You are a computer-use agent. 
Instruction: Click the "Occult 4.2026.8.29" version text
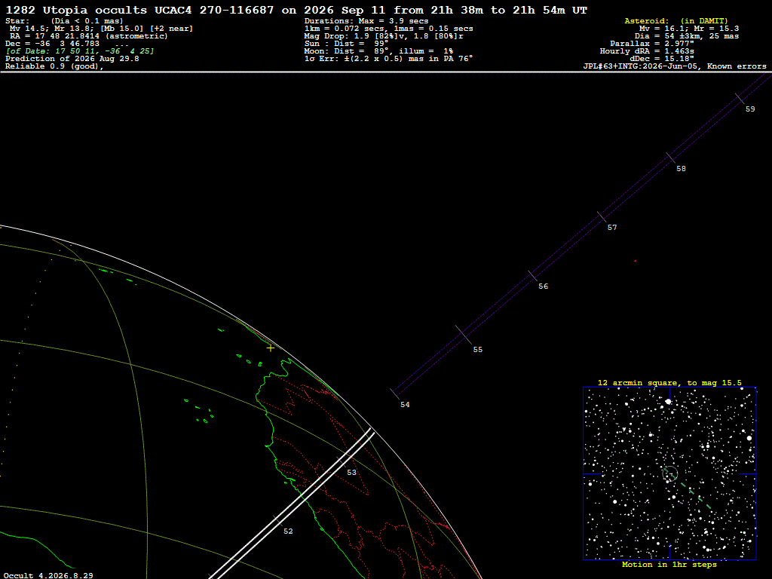pos(48,575)
